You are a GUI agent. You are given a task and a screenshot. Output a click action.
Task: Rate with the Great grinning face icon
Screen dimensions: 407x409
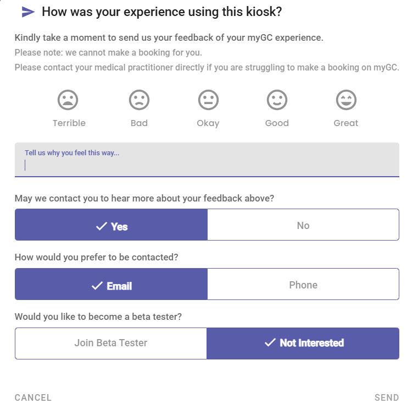(346, 100)
